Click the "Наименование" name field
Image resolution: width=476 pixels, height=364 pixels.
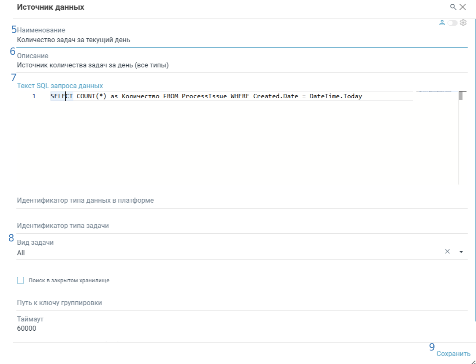coord(127,39)
